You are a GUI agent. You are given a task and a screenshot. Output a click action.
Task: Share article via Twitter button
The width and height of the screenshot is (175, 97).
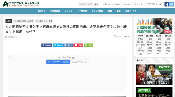pos(58,45)
